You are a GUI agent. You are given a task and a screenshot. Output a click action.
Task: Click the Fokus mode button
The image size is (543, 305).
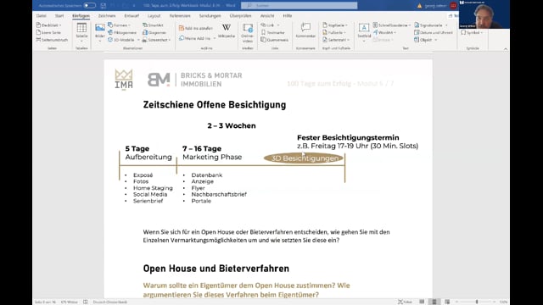(406, 302)
